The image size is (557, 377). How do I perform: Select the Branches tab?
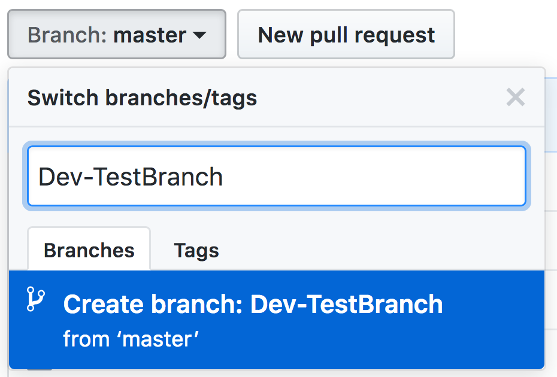tap(89, 250)
